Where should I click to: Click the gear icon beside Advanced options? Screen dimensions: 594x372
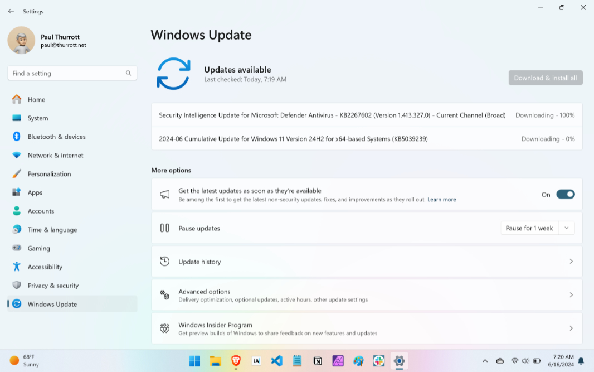[164, 294]
